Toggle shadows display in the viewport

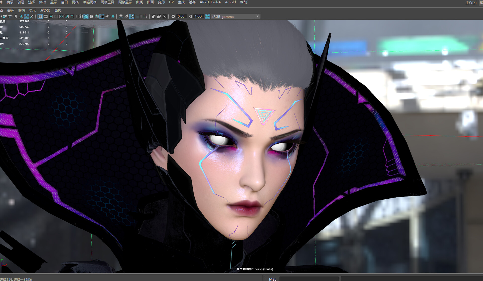click(x=113, y=16)
